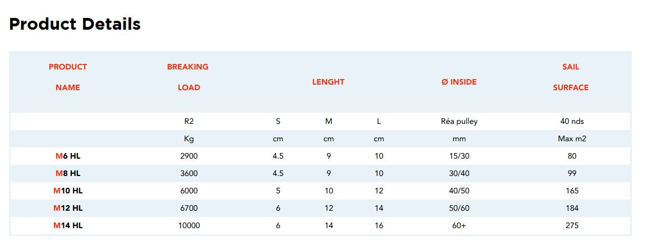Select the M6 HL product name

tap(68, 156)
